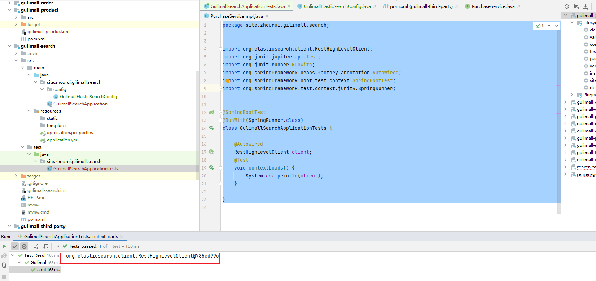Collapse Test Results tree node
Viewport: 596px width, 281px height.
coord(13,255)
